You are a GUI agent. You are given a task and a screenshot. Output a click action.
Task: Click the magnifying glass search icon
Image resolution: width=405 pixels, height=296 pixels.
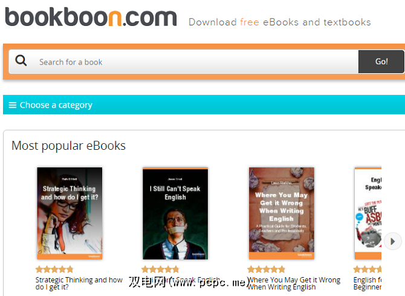tap(21, 61)
